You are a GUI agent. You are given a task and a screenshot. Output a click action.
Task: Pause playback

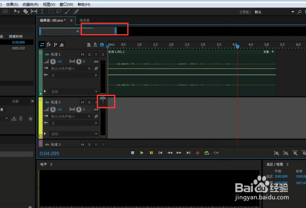[x=151, y=153]
